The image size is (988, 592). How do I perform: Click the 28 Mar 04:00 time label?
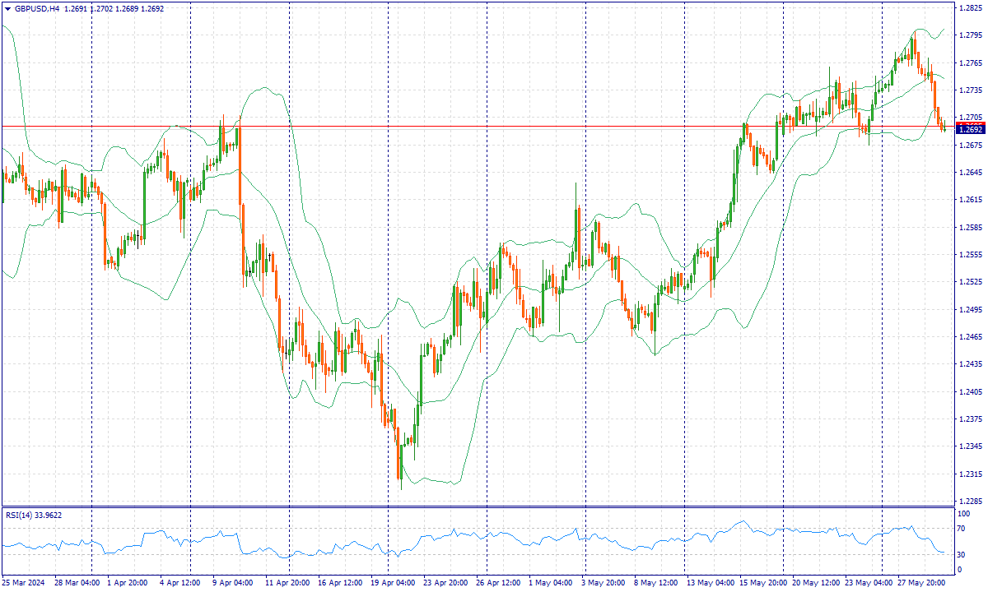pyautogui.click(x=77, y=582)
